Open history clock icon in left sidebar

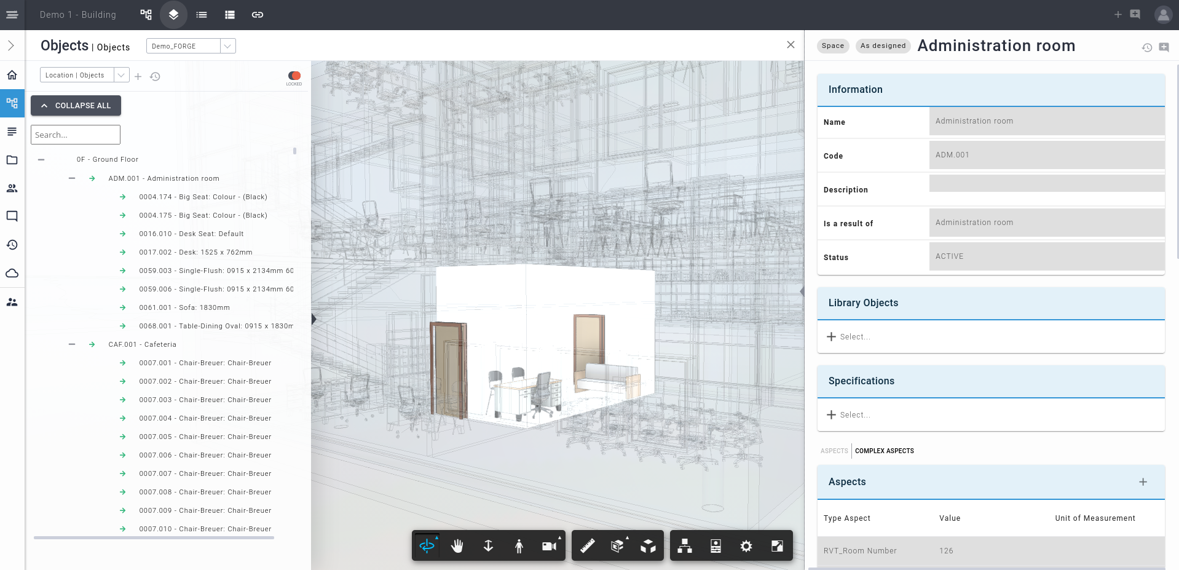[x=12, y=245]
